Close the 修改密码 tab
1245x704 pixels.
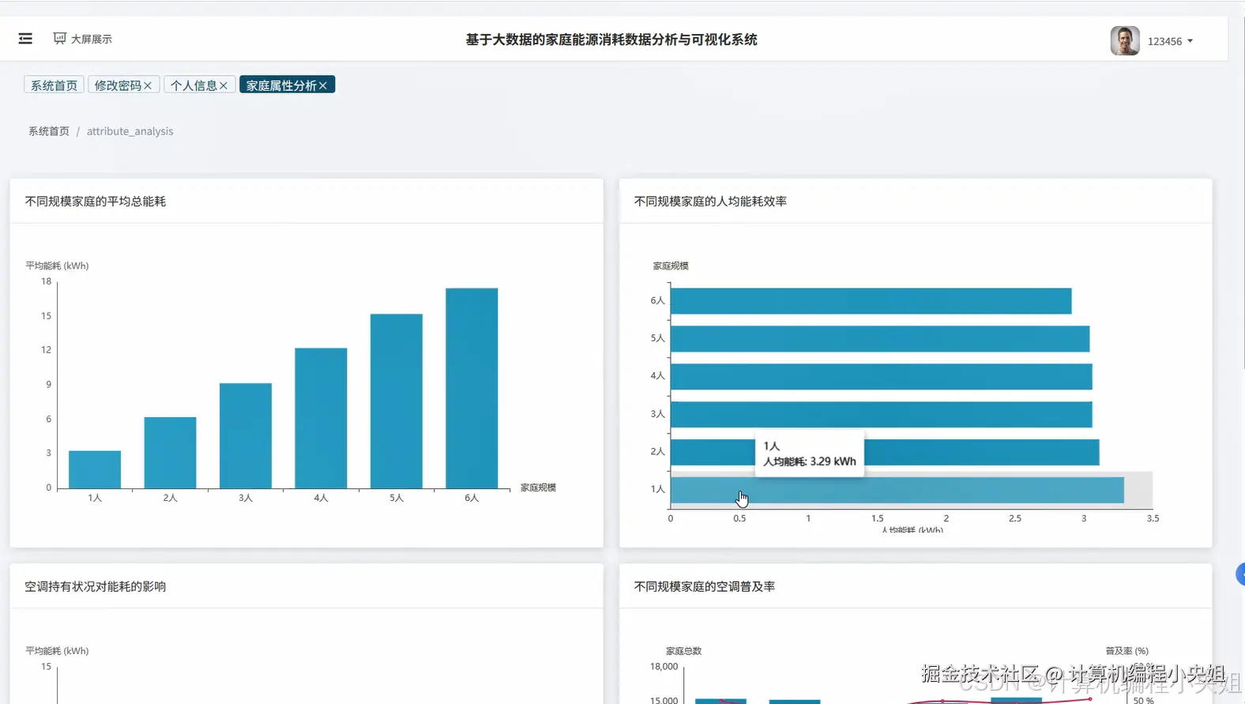coord(148,85)
